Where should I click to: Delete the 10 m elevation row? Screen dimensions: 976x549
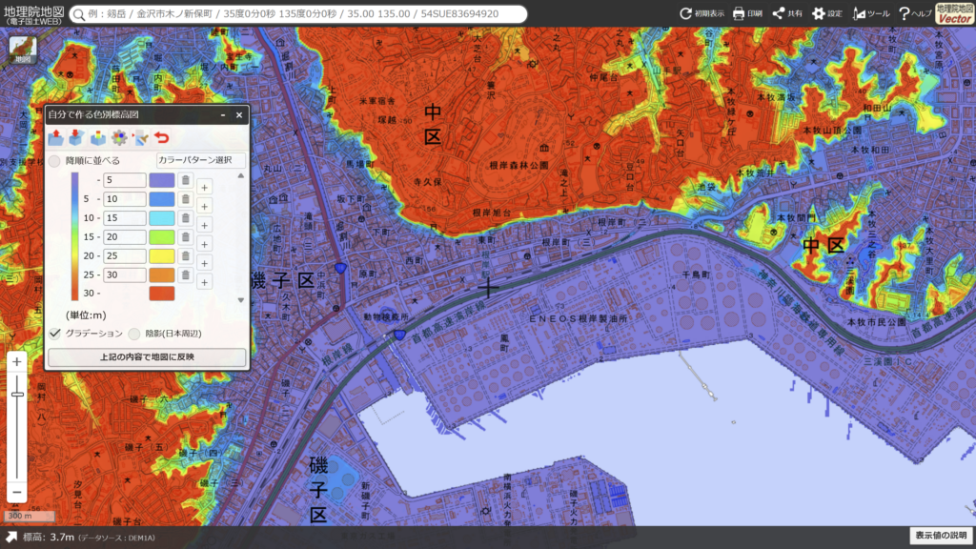pyautogui.click(x=186, y=199)
